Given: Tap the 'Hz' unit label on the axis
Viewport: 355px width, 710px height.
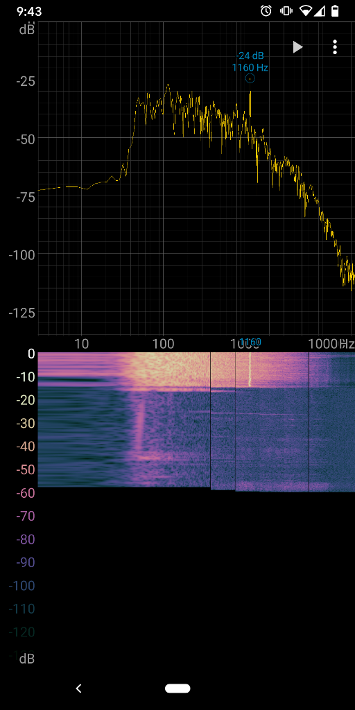Looking at the screenshot, I should 347,344.
